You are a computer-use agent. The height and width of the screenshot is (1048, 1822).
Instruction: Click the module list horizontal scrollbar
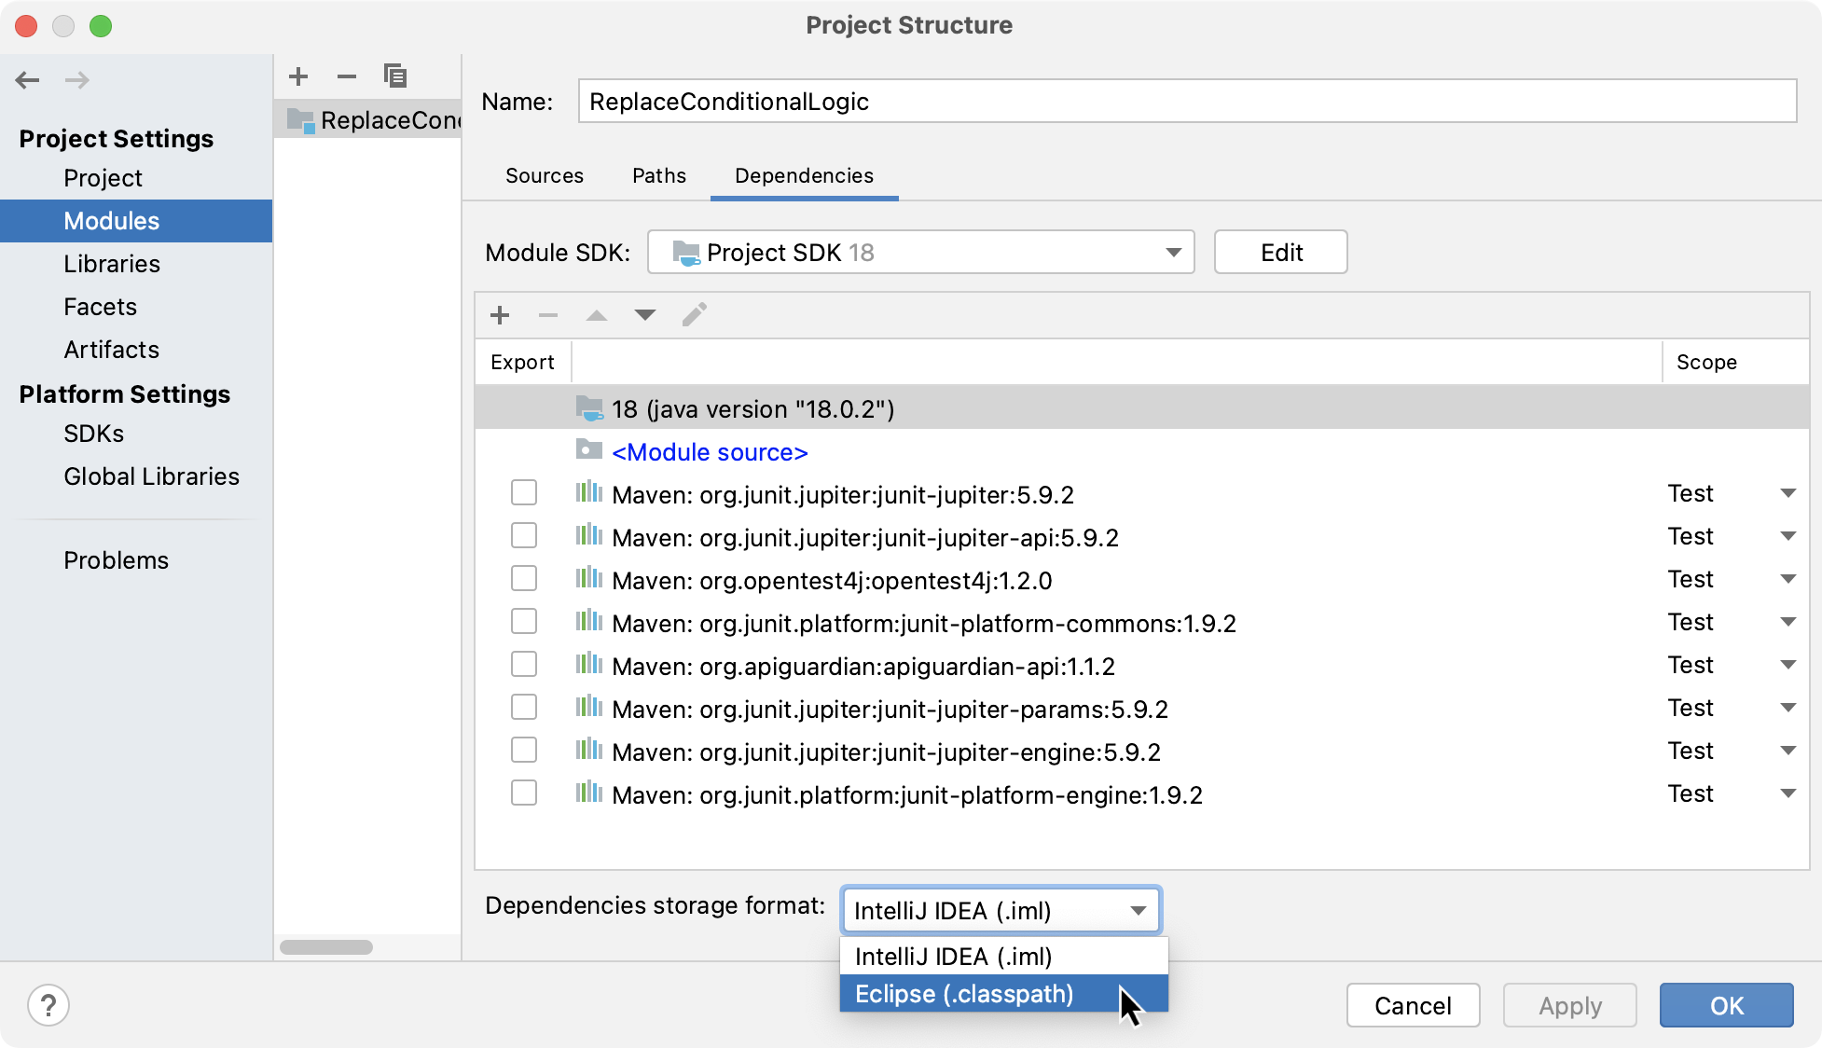coord(326,947)
